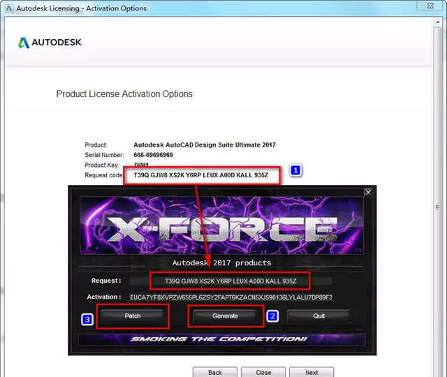Viewport: 447px width, 377px height.
Task: Click the window title Autodesk Licensing text
Action: (x=81, y=8)
